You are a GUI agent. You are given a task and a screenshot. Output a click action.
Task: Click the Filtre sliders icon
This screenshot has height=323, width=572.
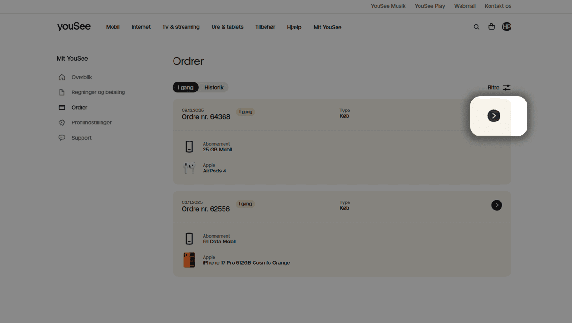[x=507, y=88]
